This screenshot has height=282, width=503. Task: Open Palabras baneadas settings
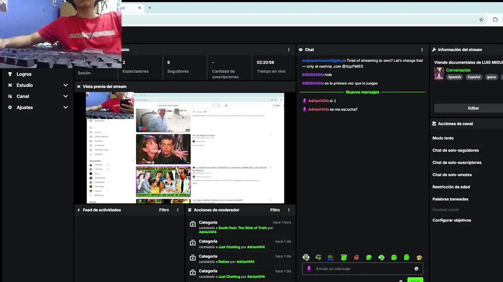coord(450,199)
